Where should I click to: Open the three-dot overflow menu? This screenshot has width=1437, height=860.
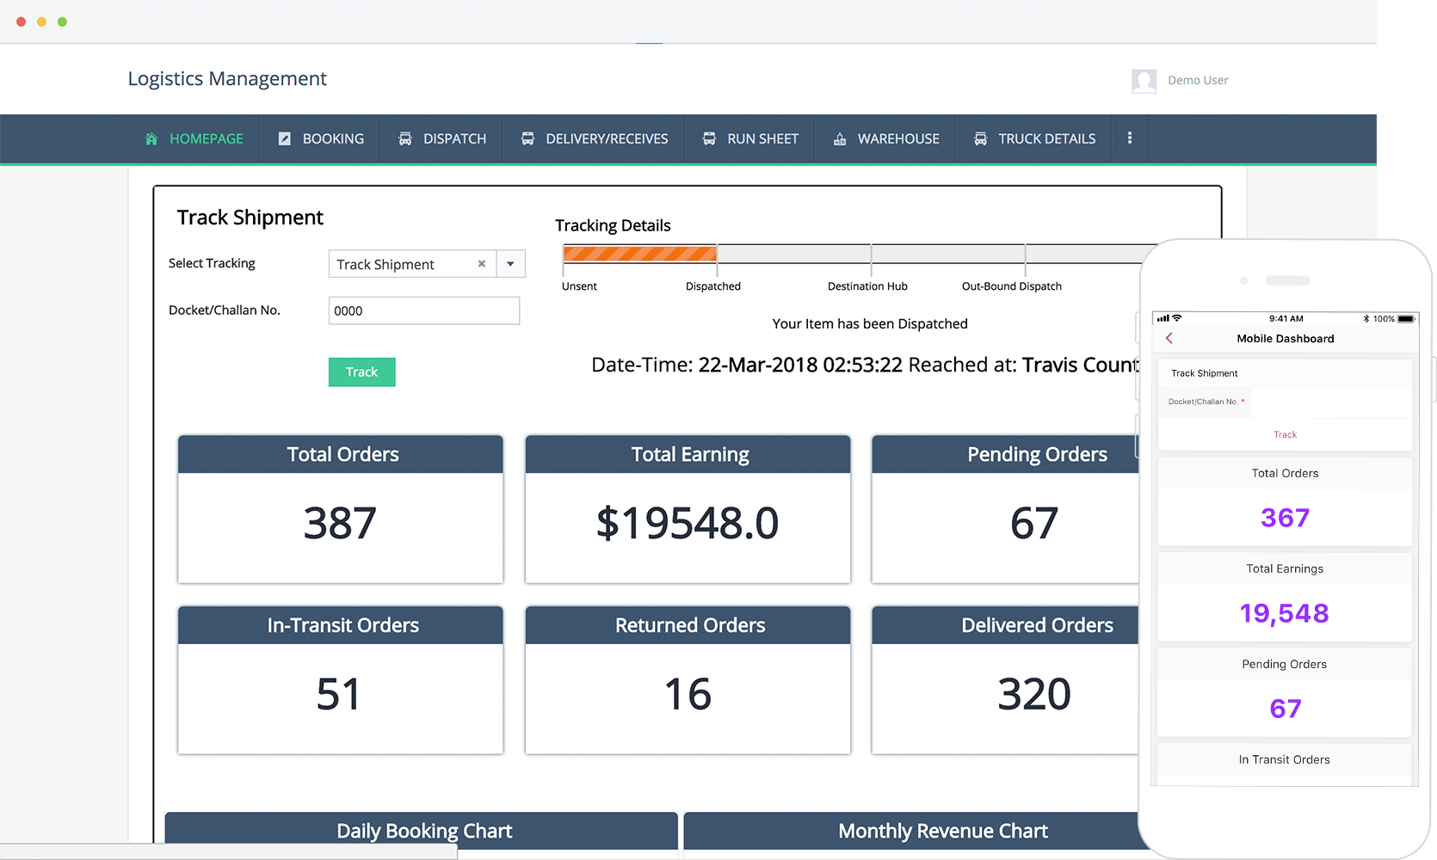point(1130,138)
